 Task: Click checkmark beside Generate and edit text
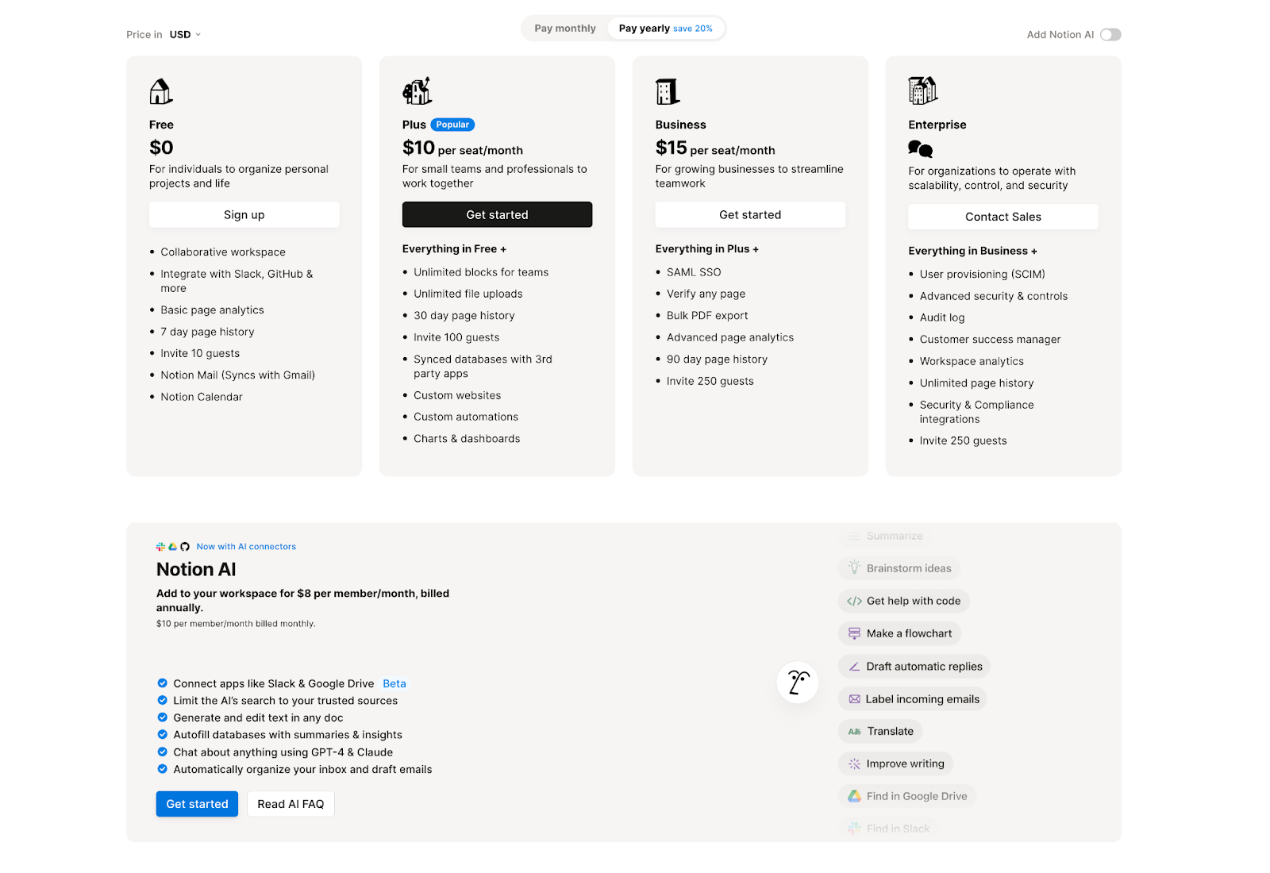(x=162, y=717)
